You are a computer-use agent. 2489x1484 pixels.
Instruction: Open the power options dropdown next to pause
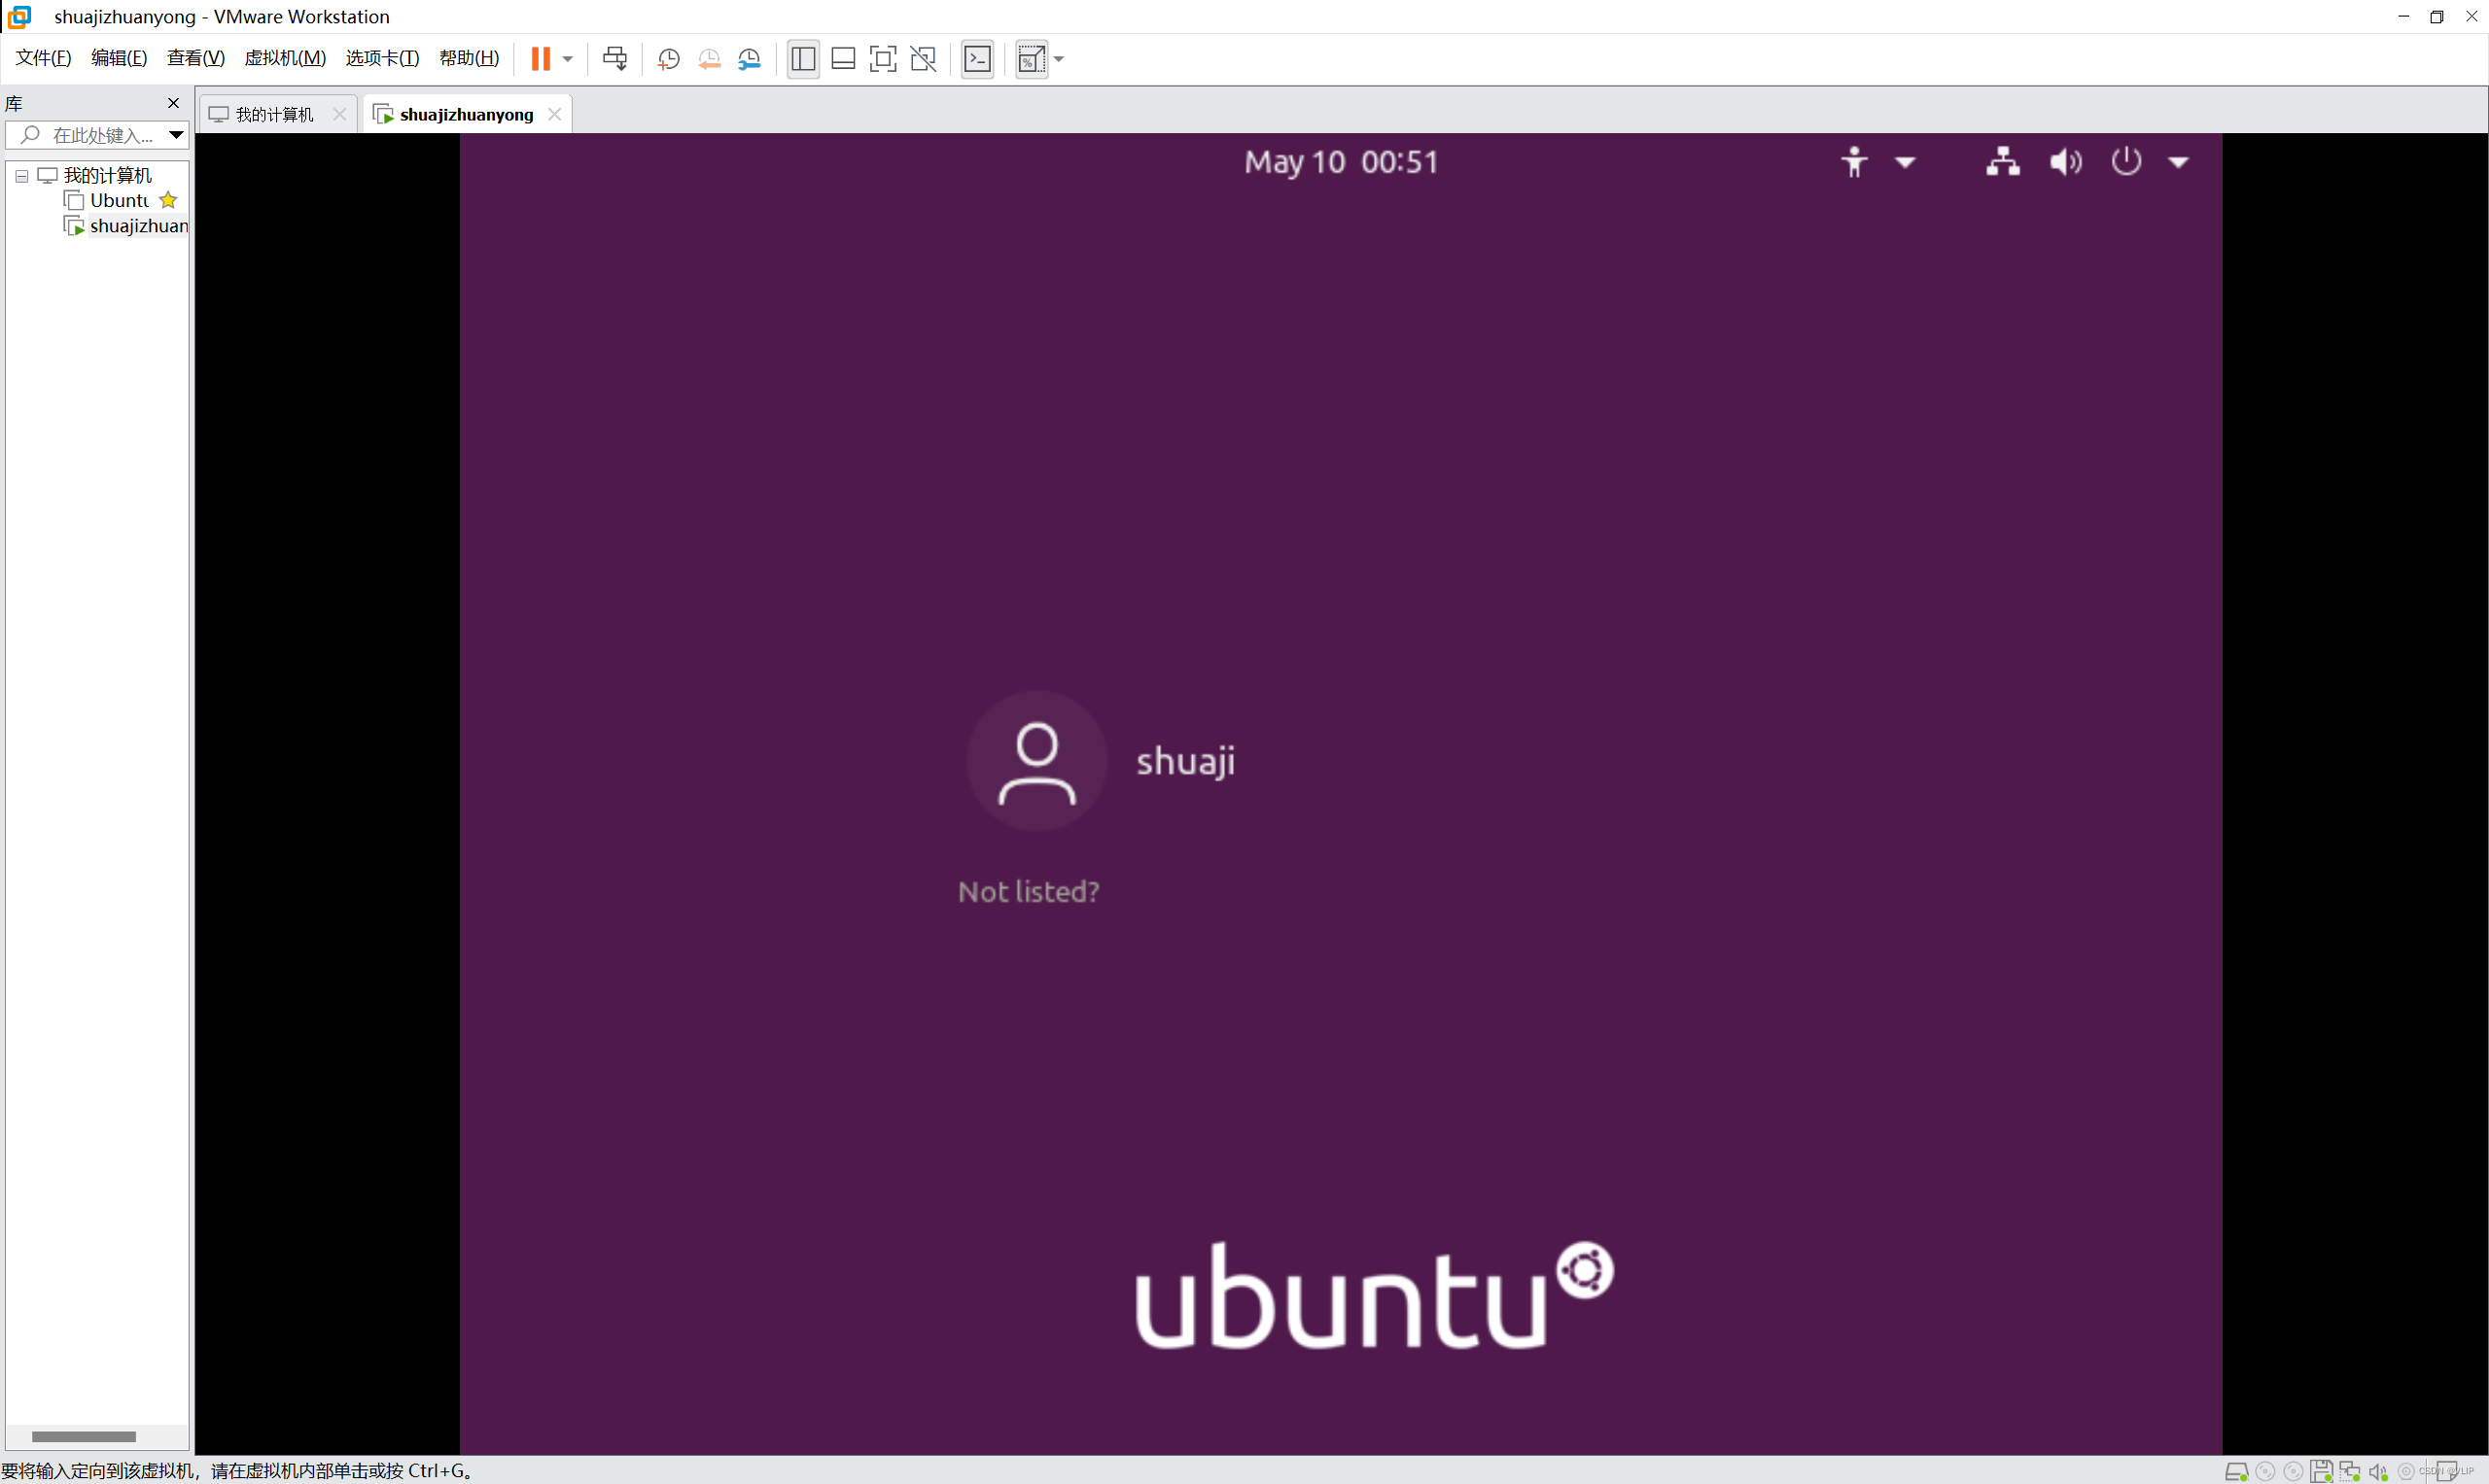(567, 59)
